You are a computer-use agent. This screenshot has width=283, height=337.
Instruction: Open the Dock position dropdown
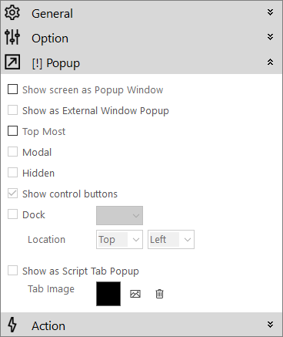(x=119, y=215)
